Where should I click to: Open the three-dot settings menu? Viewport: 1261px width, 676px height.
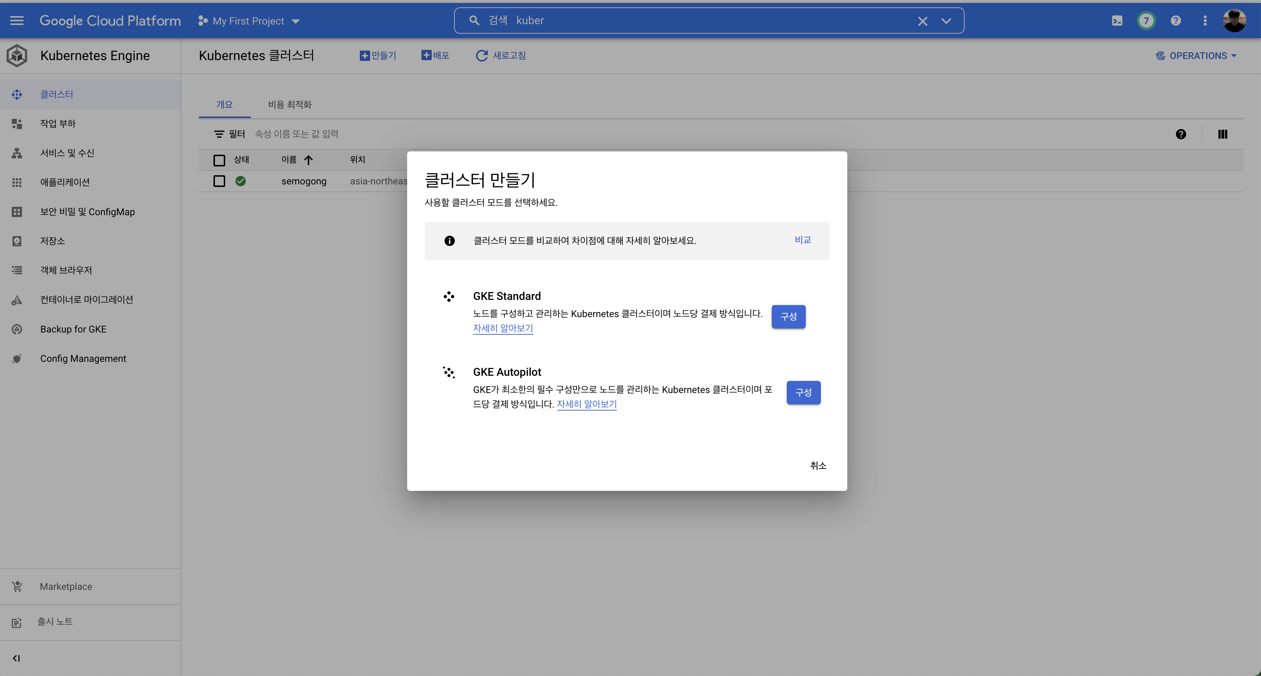pos(1205,21)
